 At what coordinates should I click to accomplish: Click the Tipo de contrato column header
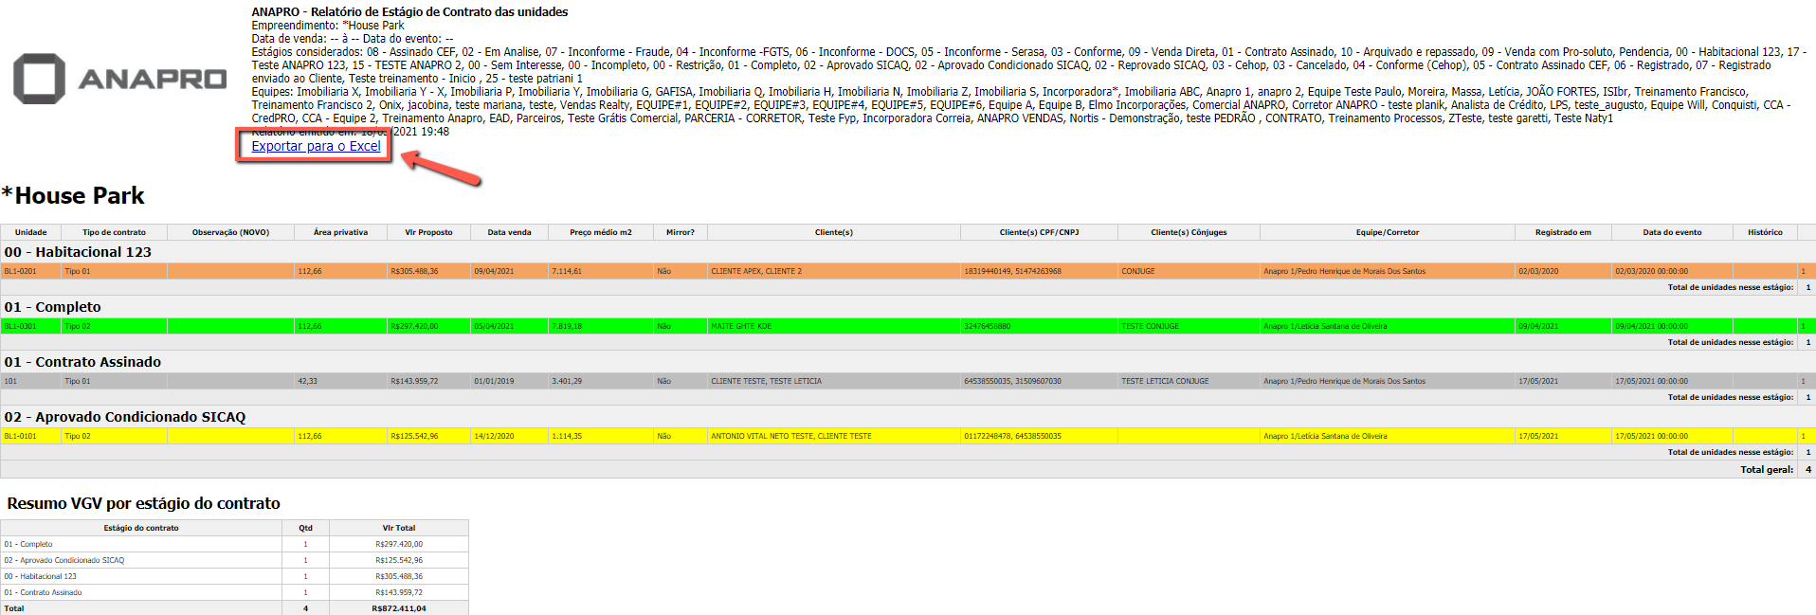[x=114, y=232]
